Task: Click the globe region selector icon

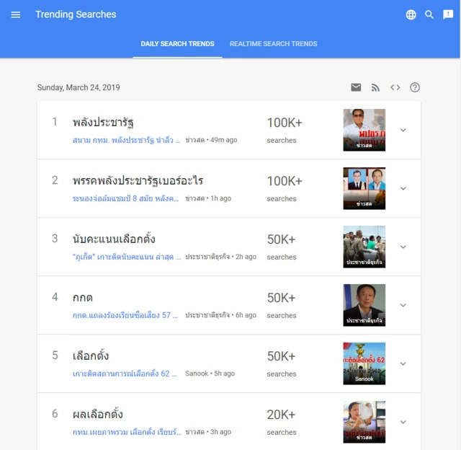Action: click(411, 14)
